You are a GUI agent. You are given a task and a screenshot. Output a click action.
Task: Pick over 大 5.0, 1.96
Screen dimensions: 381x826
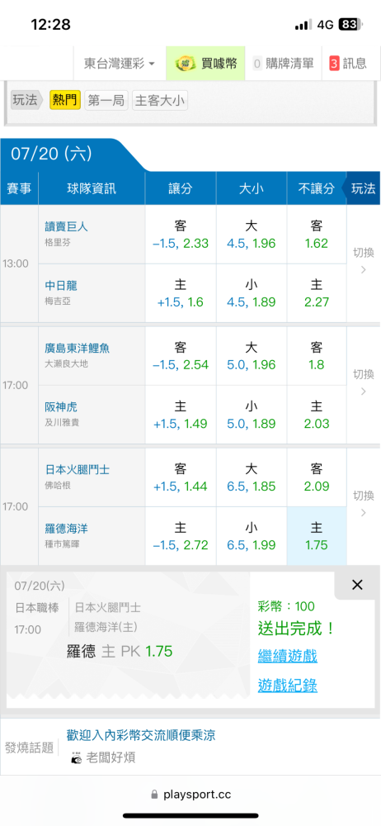252,355
